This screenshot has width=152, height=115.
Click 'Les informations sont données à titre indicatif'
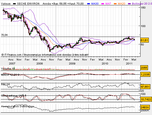tap(63, 55)
